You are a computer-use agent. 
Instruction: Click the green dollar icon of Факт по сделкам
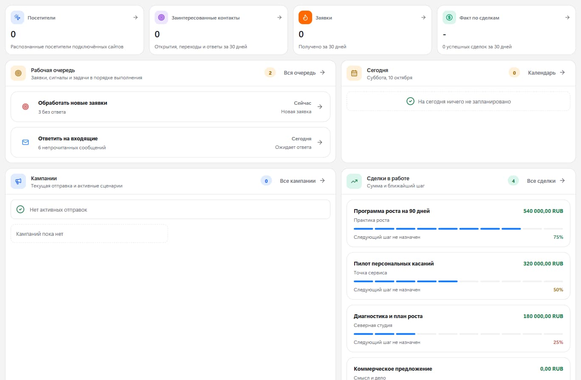(449, 17)
